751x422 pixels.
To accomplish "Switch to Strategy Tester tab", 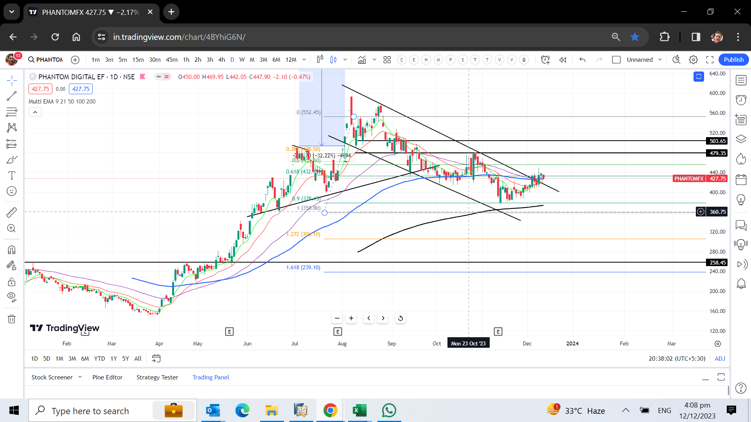I will pyautogui.click(x=157, y=377).
